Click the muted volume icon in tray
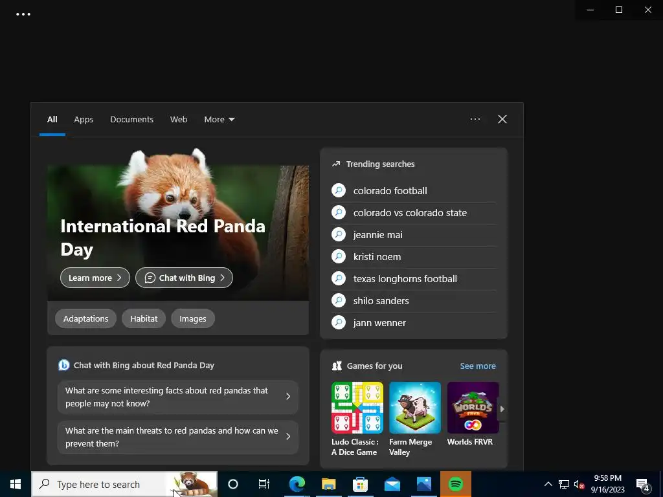663x497 pixels. (x=579, y=484)
